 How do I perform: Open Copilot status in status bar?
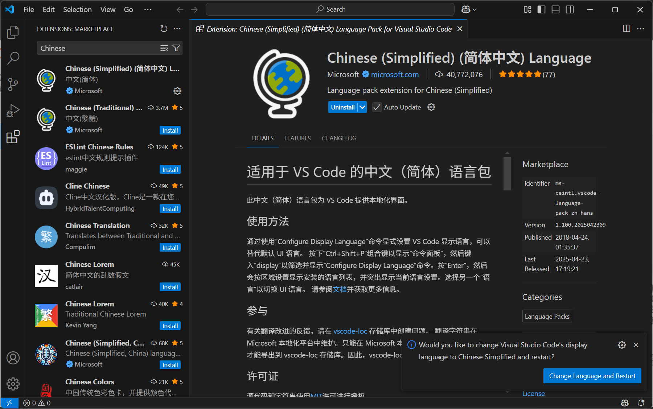[x=625, y=403]
